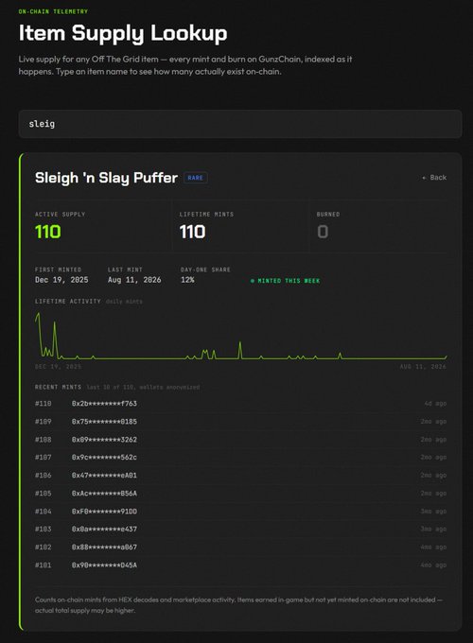Click the 'RECENT MINTS' section label
473x643 pixels.
click(58, 387)
